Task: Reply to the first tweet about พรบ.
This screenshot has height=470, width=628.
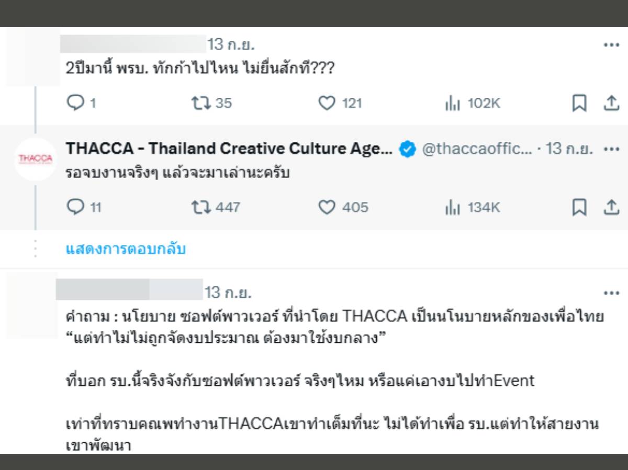Action: (76, 104)
